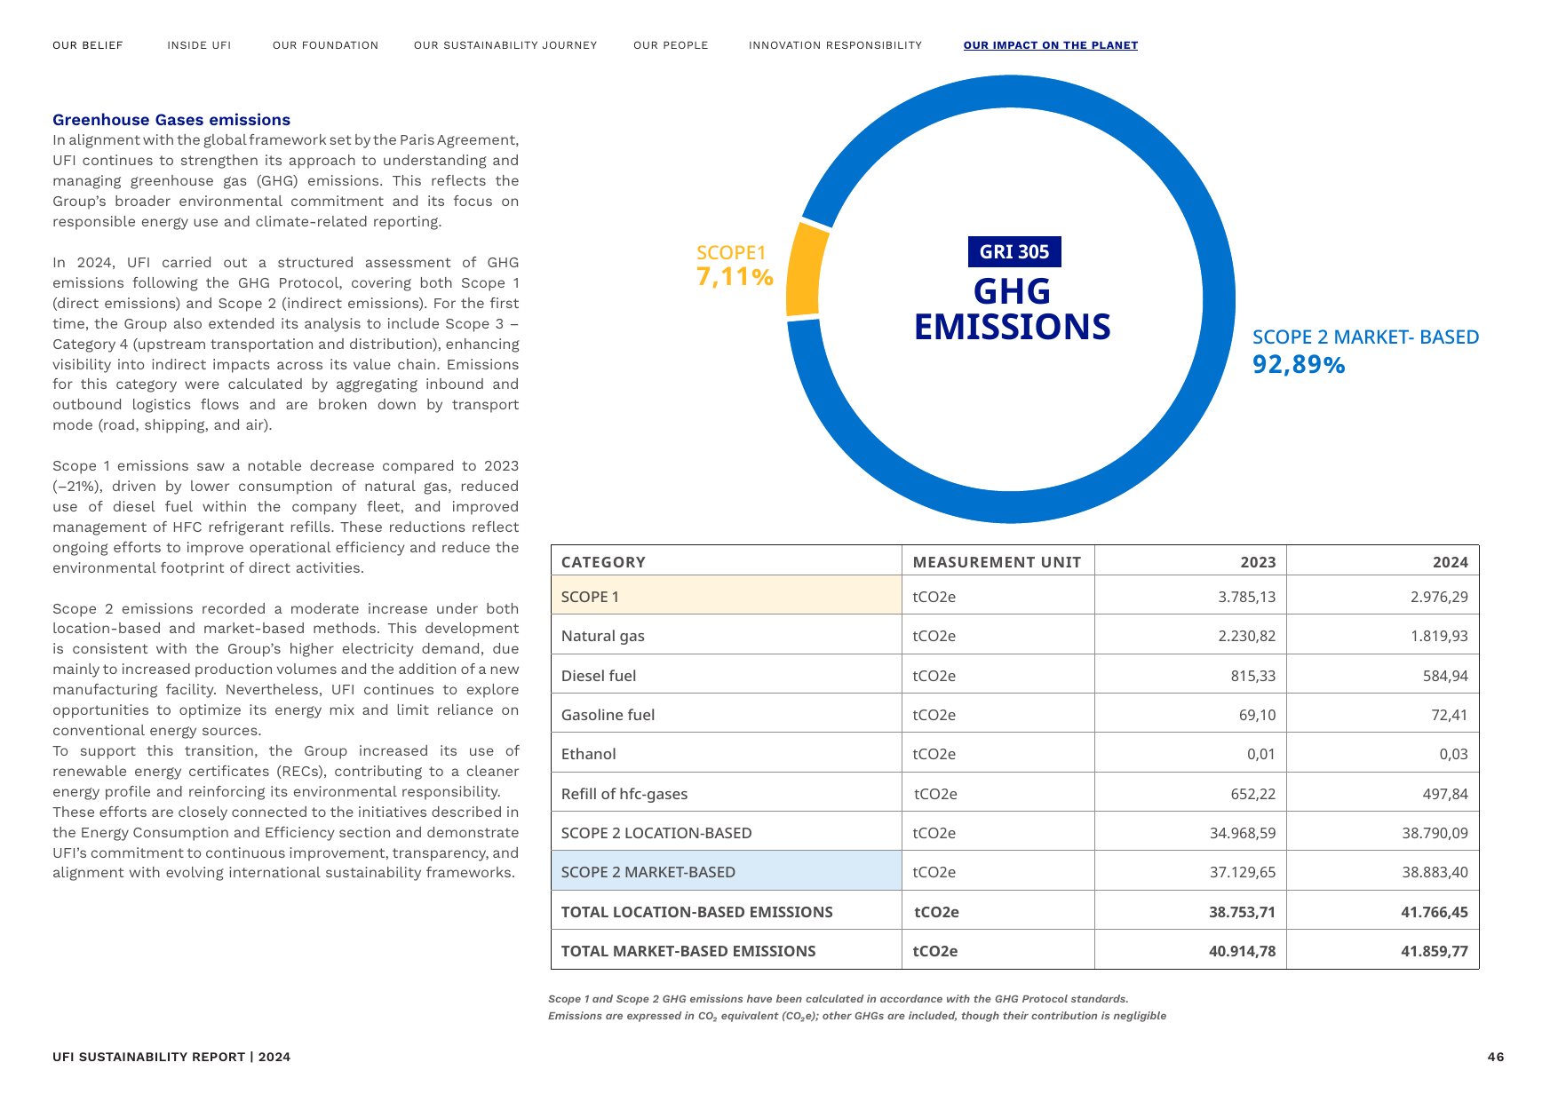
Task: Click the CATEGORY column header
Action: (603, 562)
